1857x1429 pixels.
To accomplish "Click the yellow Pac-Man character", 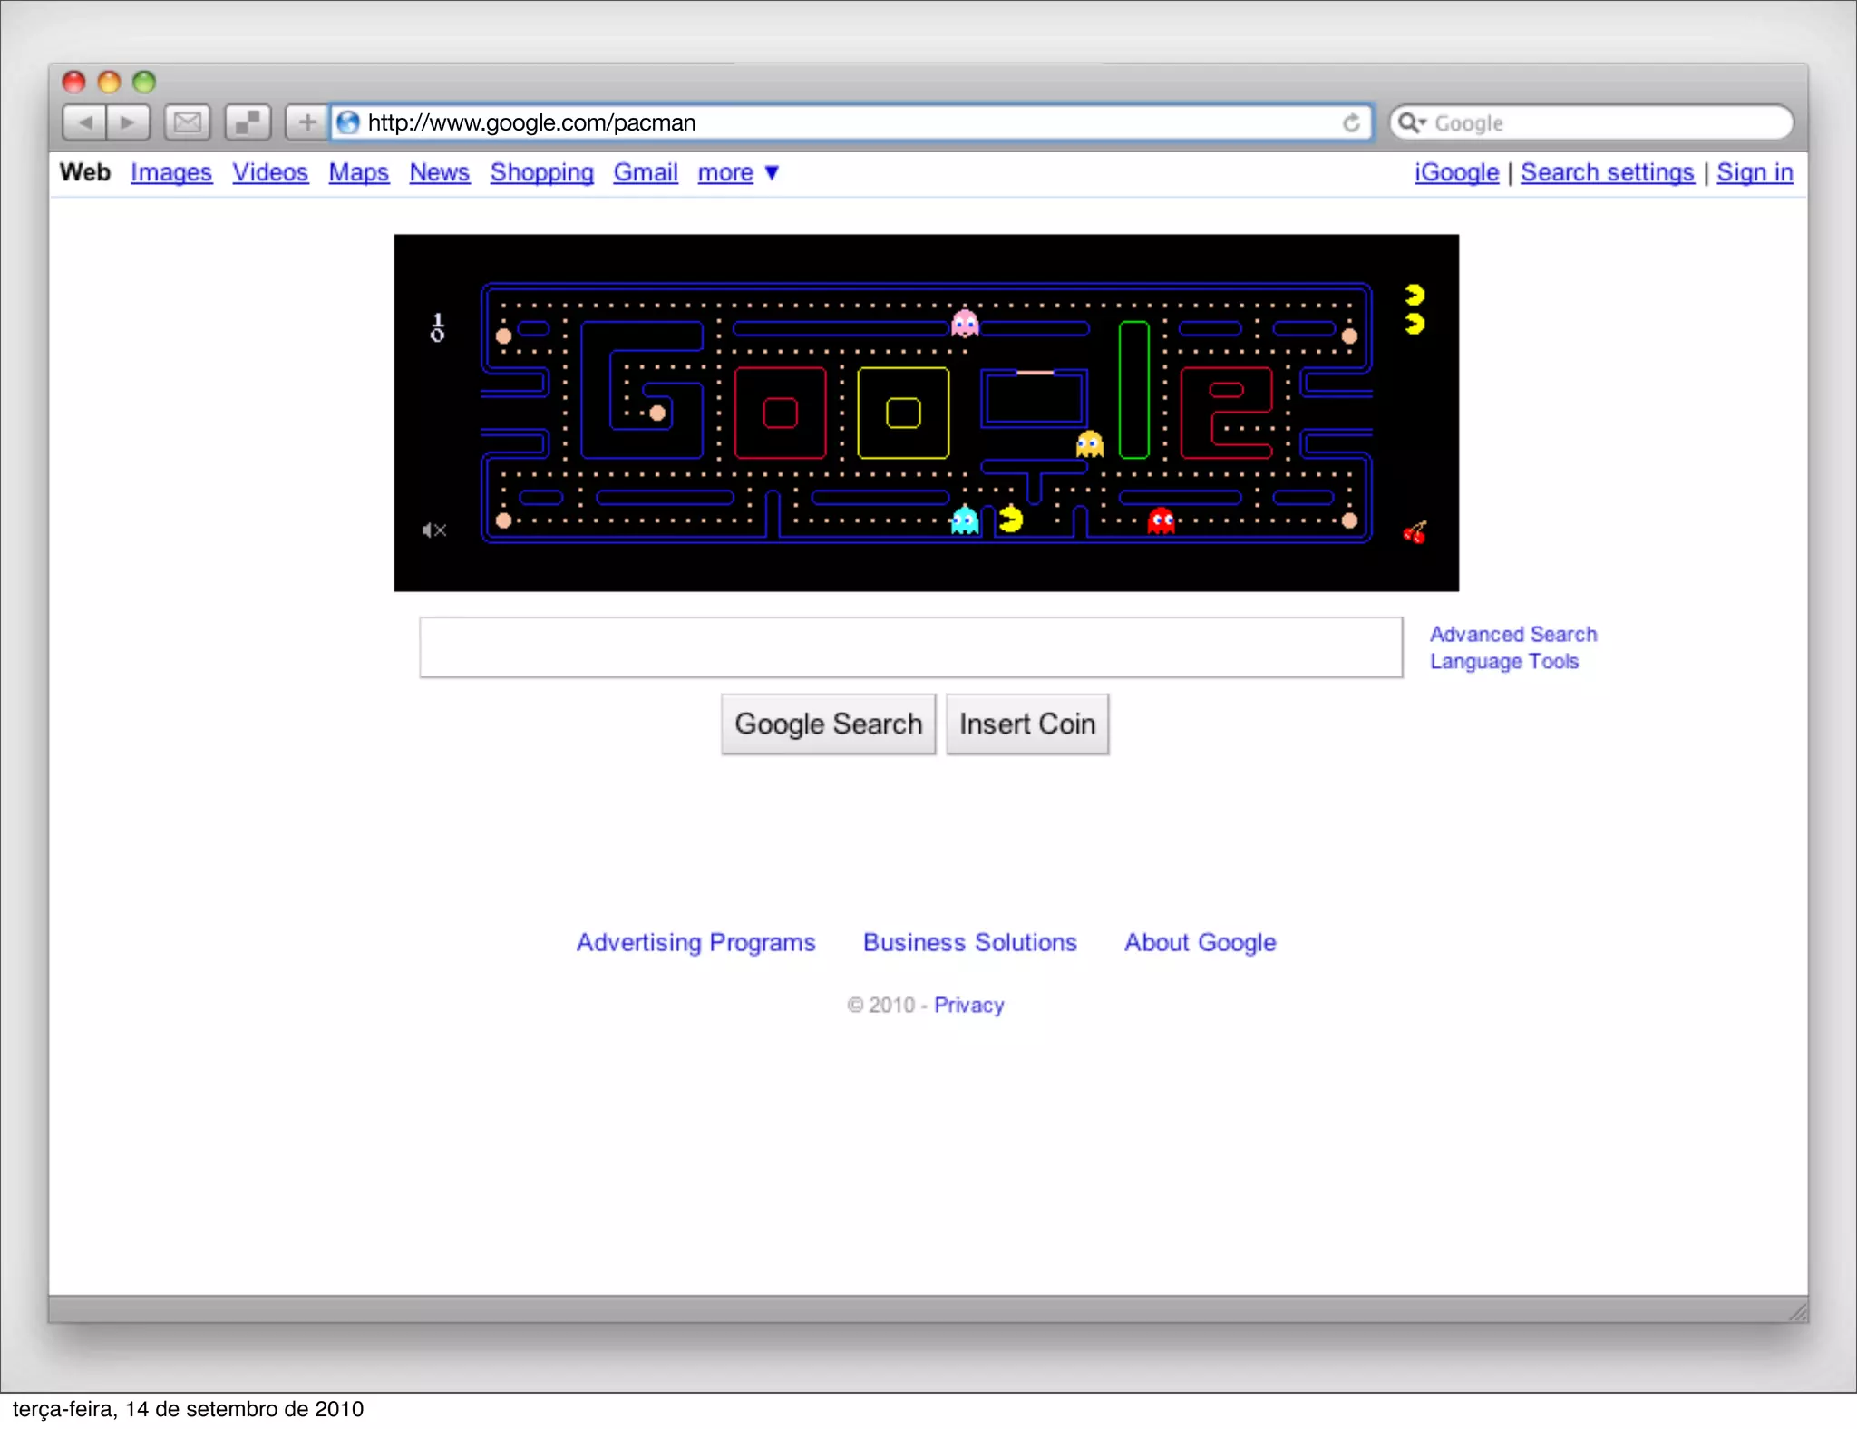I will (1010, 520).
